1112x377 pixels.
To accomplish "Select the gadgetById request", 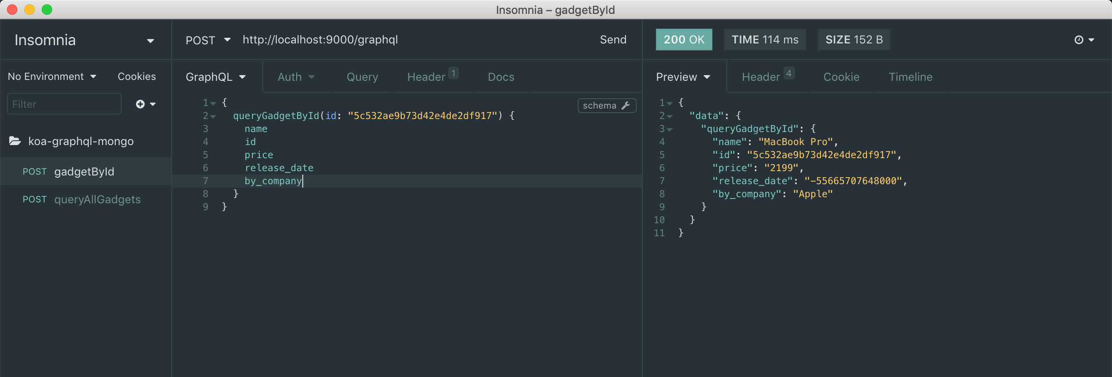I will point(86,172).
